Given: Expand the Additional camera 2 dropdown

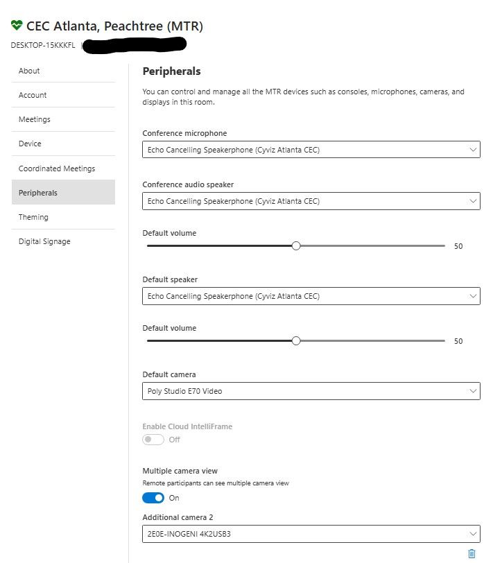Looking at the screenshot, I should (x=311, y=533).
